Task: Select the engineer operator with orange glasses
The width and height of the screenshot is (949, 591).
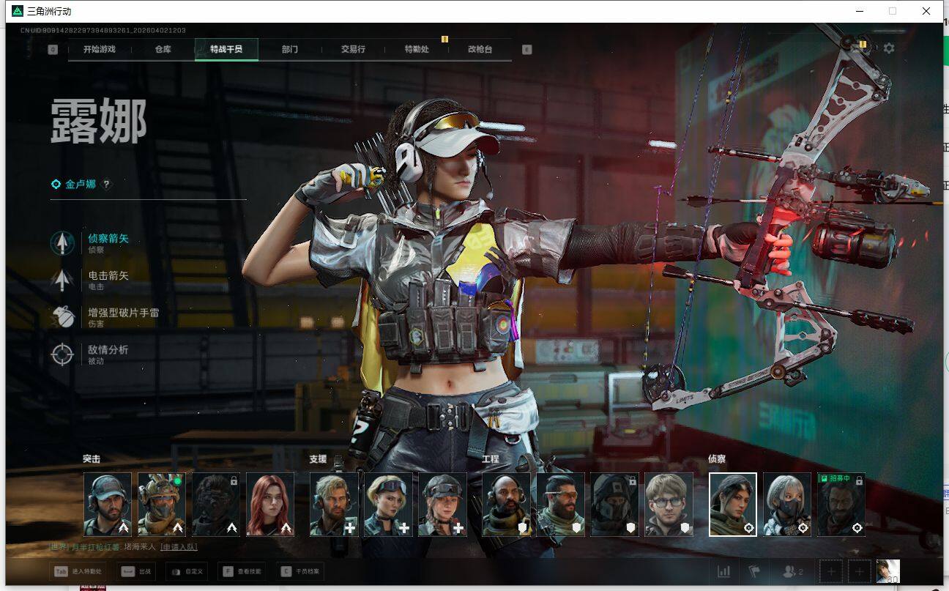Action: tap(560, 505)
